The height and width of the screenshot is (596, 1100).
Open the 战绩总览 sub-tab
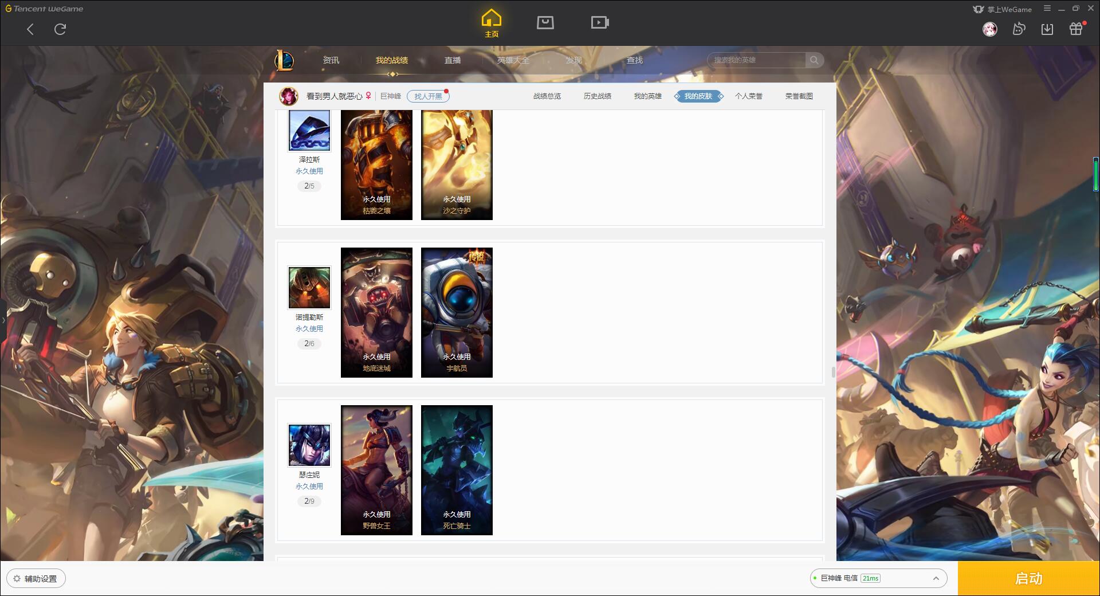coord(547,96)
